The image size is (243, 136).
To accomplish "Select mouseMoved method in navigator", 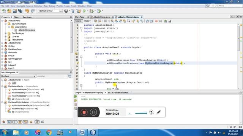I will [x=25, y=108].
